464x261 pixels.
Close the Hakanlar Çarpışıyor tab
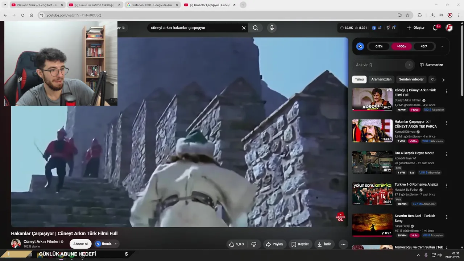(x=235, y=5)
